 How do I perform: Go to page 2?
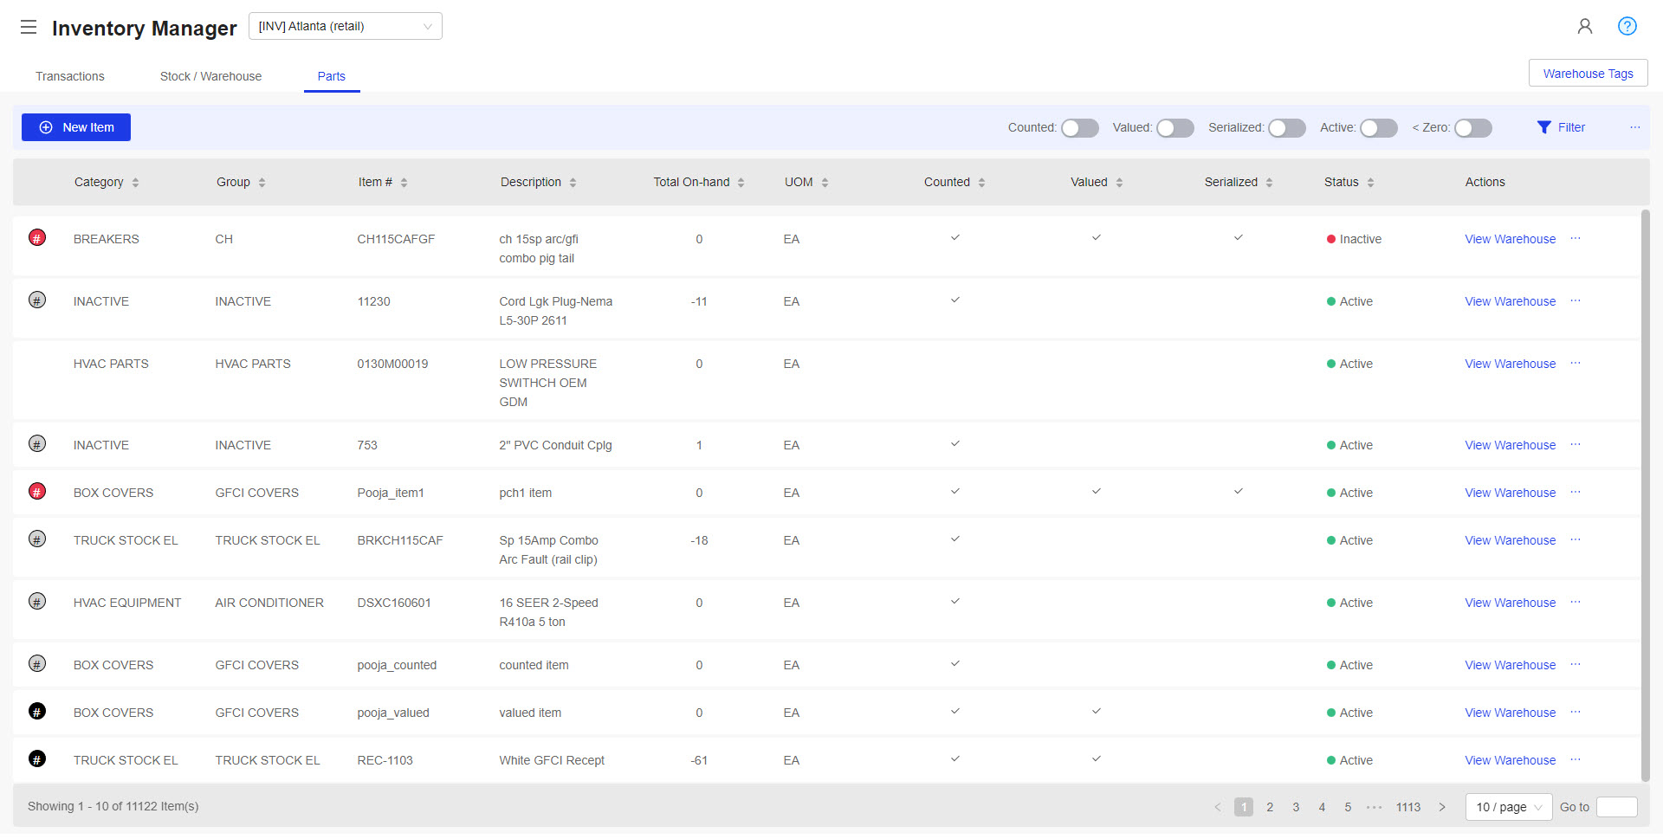pos(1270,807)
